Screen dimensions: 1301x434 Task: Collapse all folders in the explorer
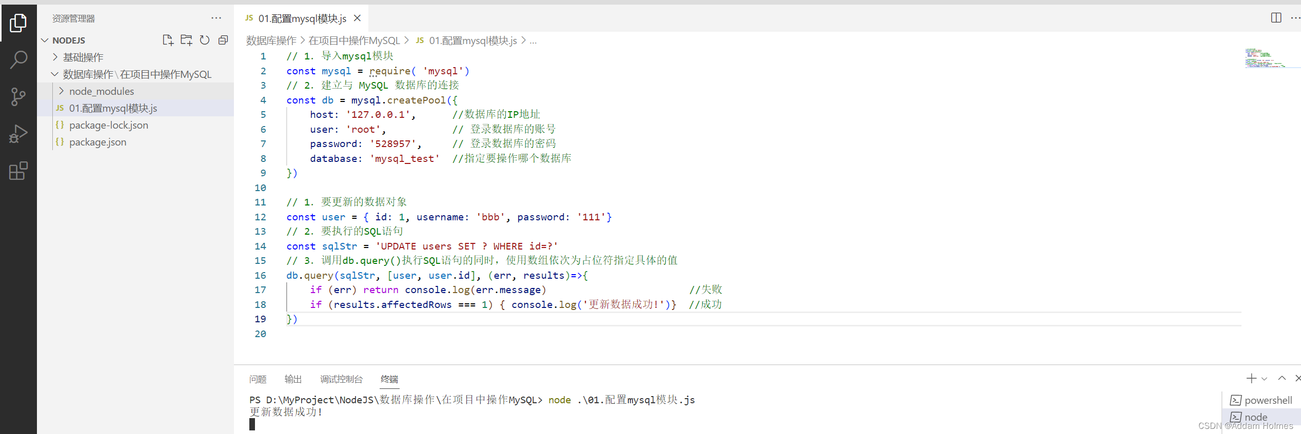pos(223,40)
